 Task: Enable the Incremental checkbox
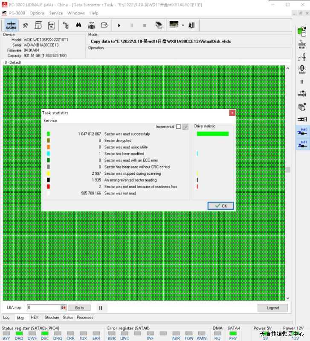pos(178,127)
